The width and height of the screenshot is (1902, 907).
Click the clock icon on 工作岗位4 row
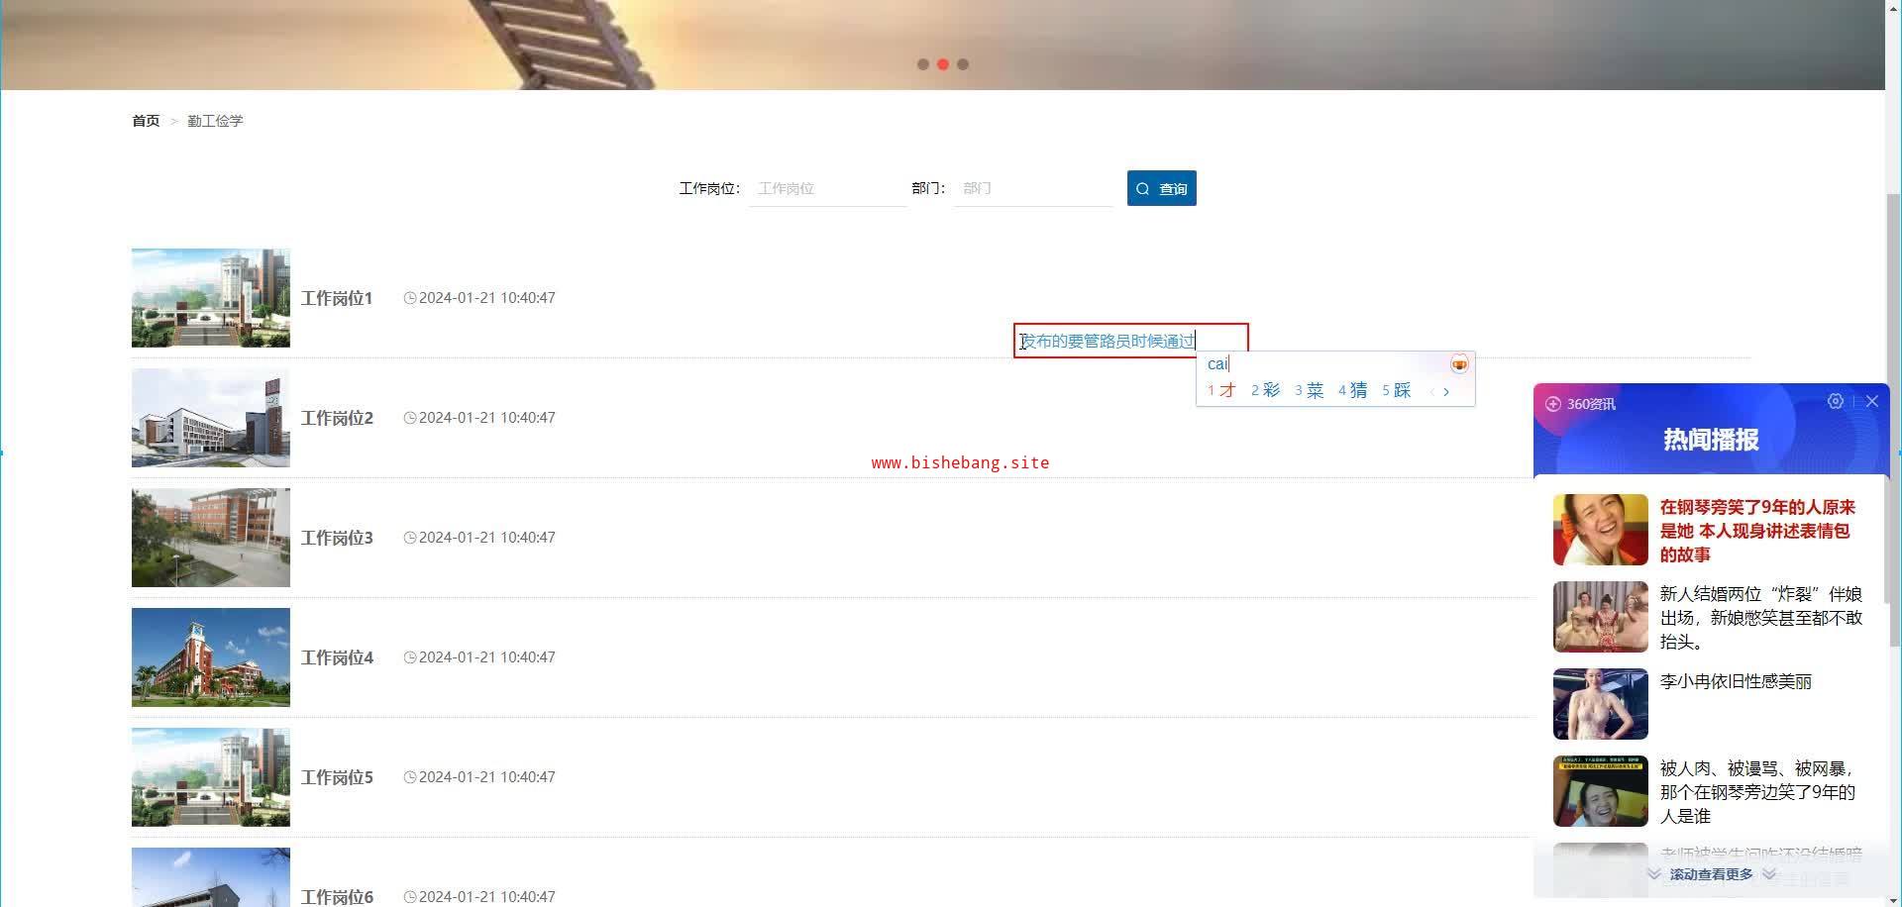pos(410,657)
